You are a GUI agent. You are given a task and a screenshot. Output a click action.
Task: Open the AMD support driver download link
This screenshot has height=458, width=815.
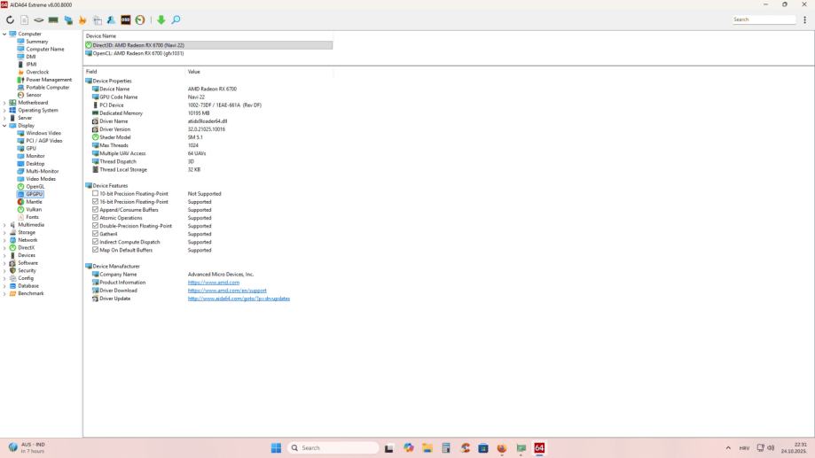(227, 291)
